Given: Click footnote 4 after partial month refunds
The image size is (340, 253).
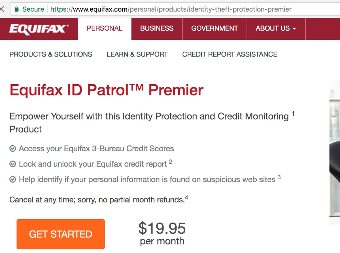Looking at the screenshot, I should point(186,197).
